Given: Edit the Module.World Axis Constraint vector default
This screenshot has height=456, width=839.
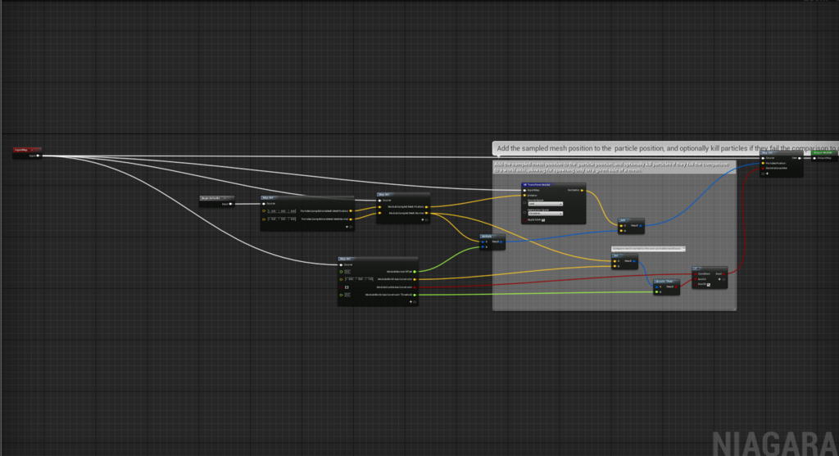Looking at the screenshot, I should click(x=359, y=279).
